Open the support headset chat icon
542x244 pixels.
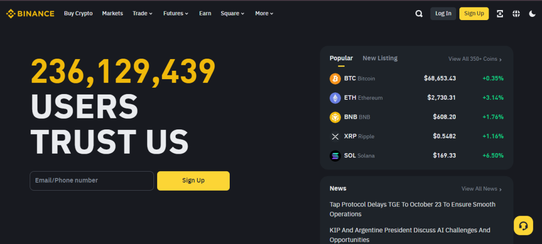(523, 226)
